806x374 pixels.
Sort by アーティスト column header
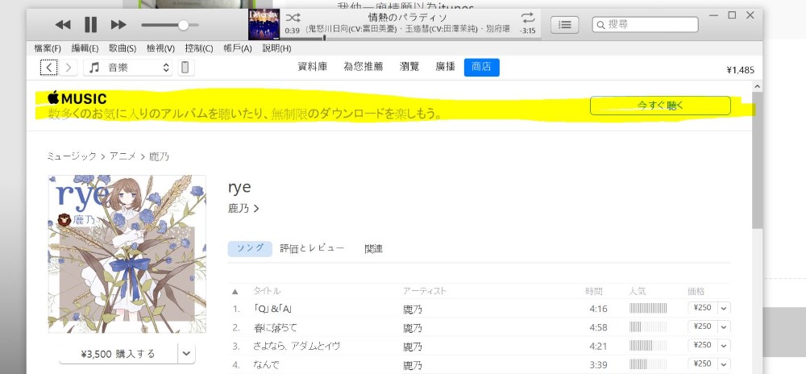(x=425, y=291)
